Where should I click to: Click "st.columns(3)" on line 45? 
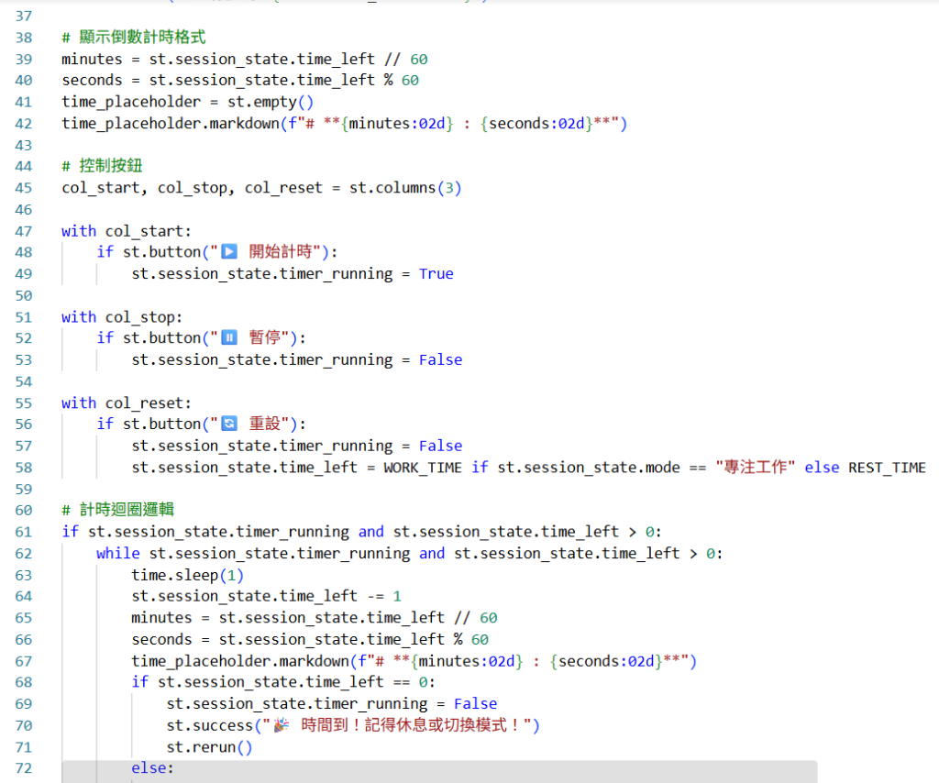[x=405, y=188]
